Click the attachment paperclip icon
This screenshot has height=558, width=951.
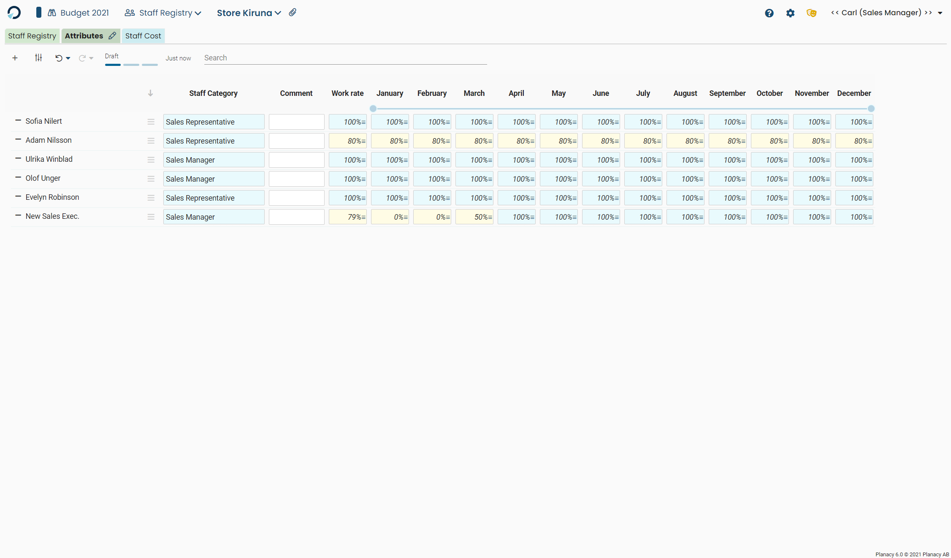click(293, 13)
